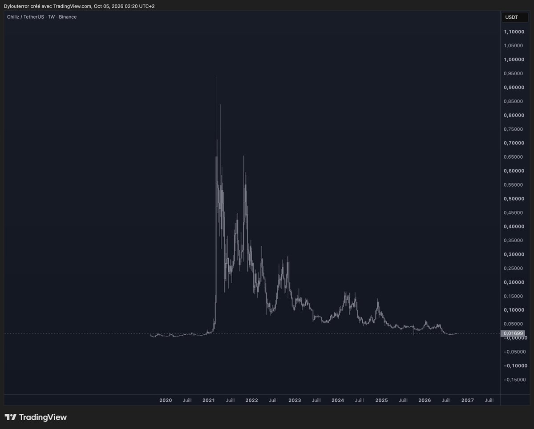
Task: Click the 0,50000 price axis label
Action: point(514,199)
